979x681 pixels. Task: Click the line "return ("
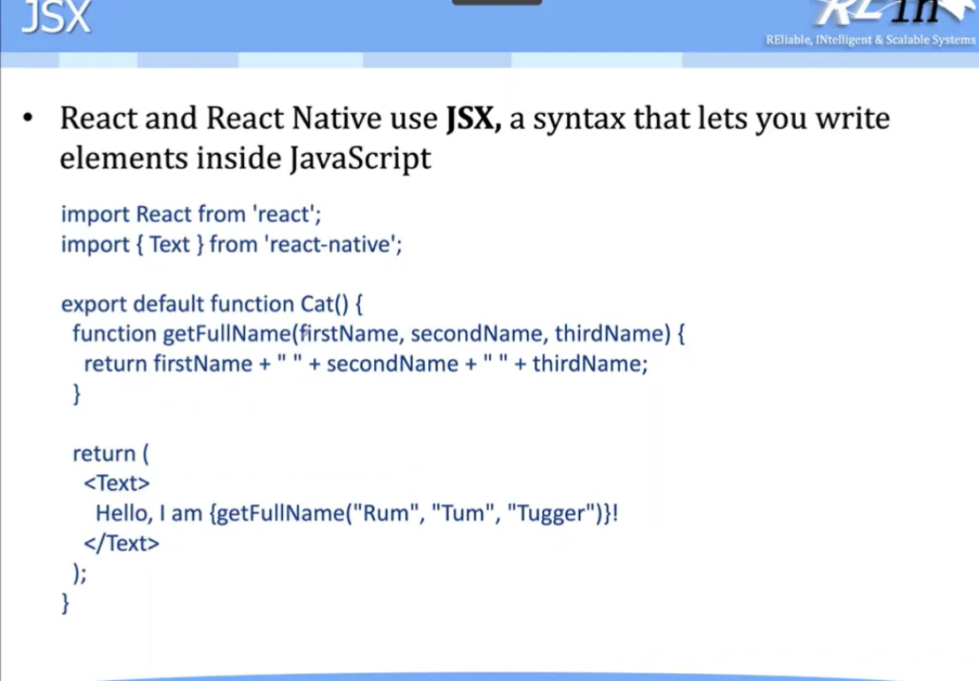(x=111, y=454)
